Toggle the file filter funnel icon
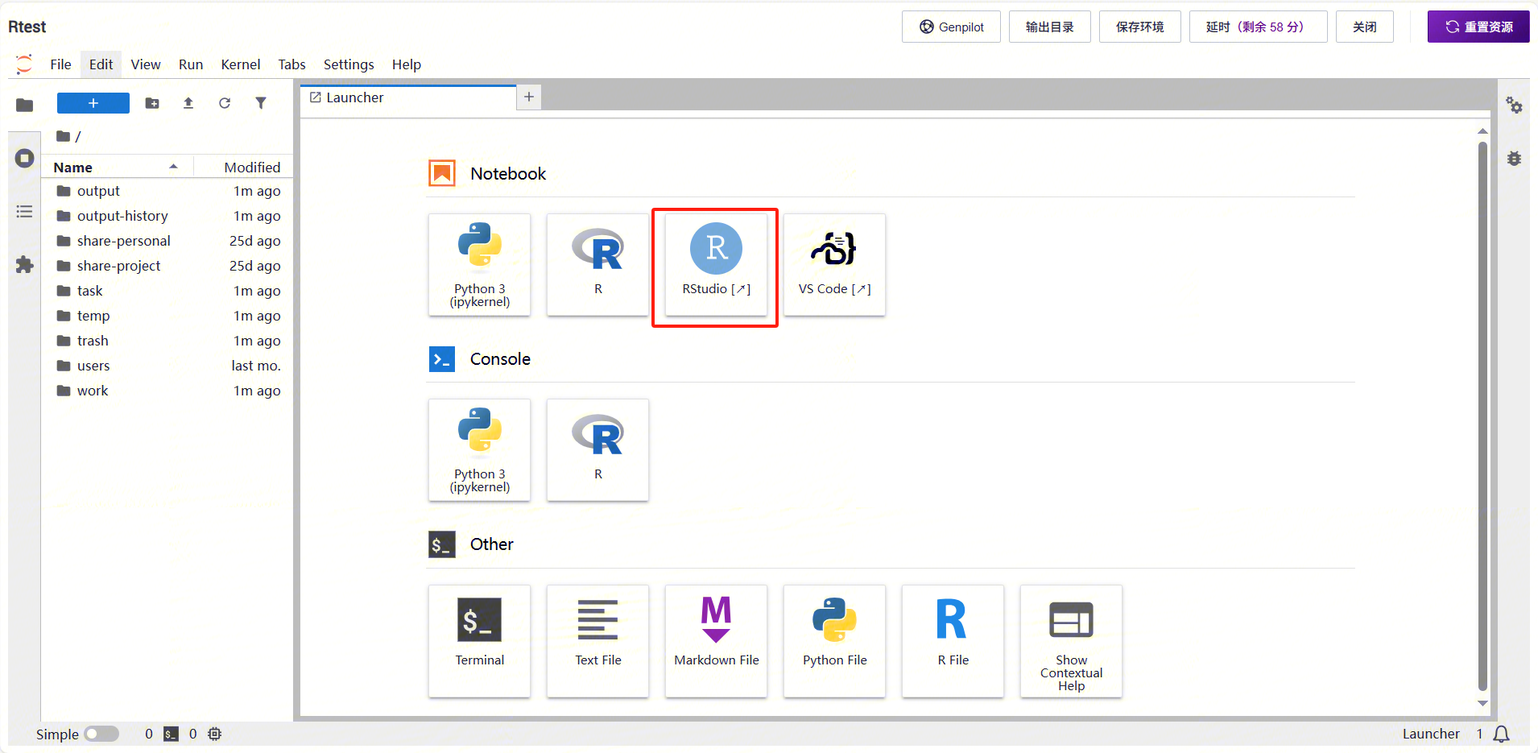The image size is (1538, 753). click(261, 103)
